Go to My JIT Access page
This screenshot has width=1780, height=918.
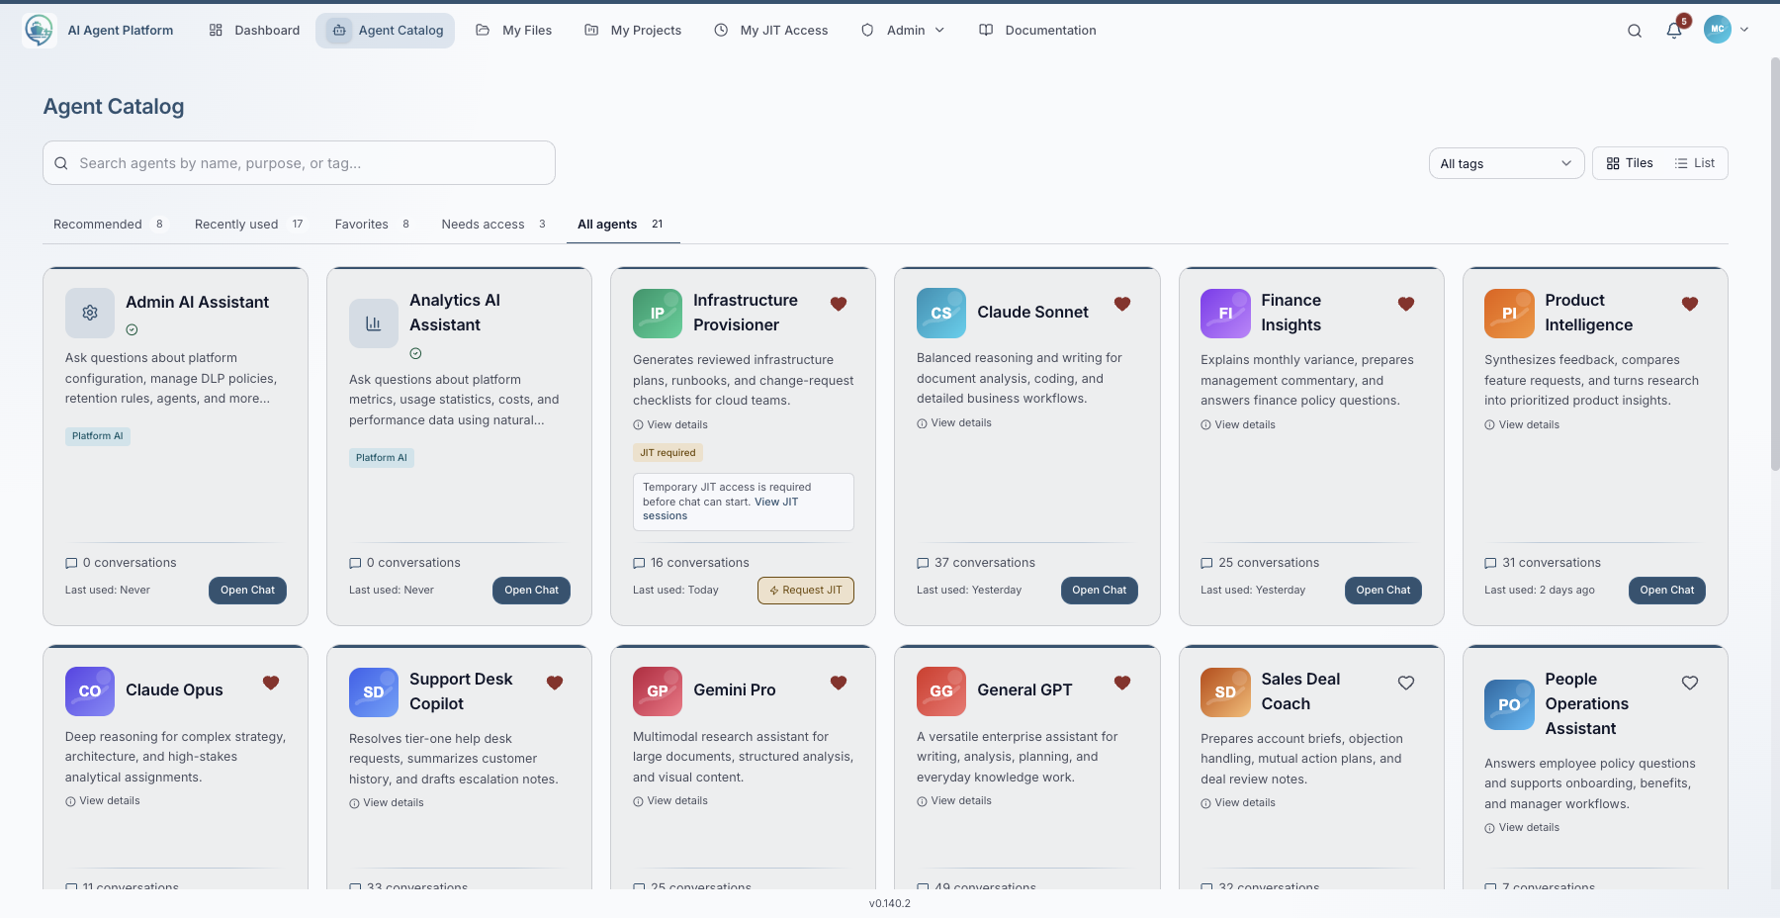coord(771,31)
